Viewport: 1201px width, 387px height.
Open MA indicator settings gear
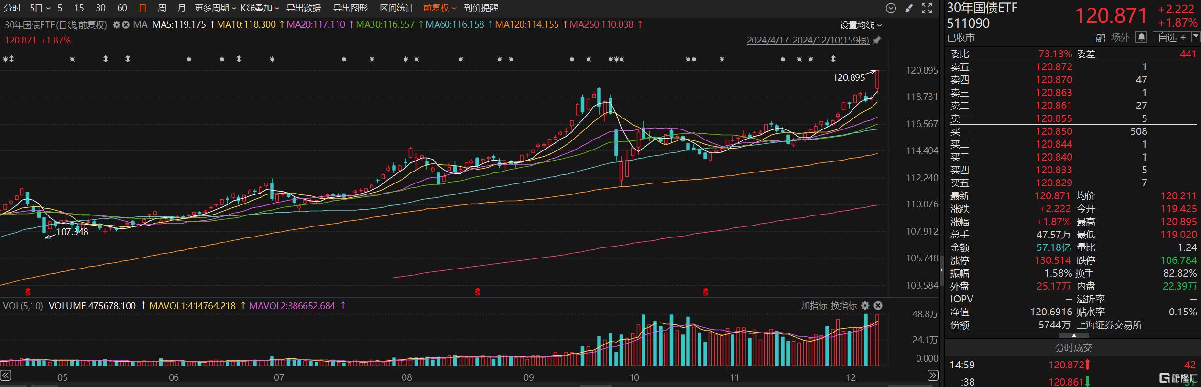(116, 25)
